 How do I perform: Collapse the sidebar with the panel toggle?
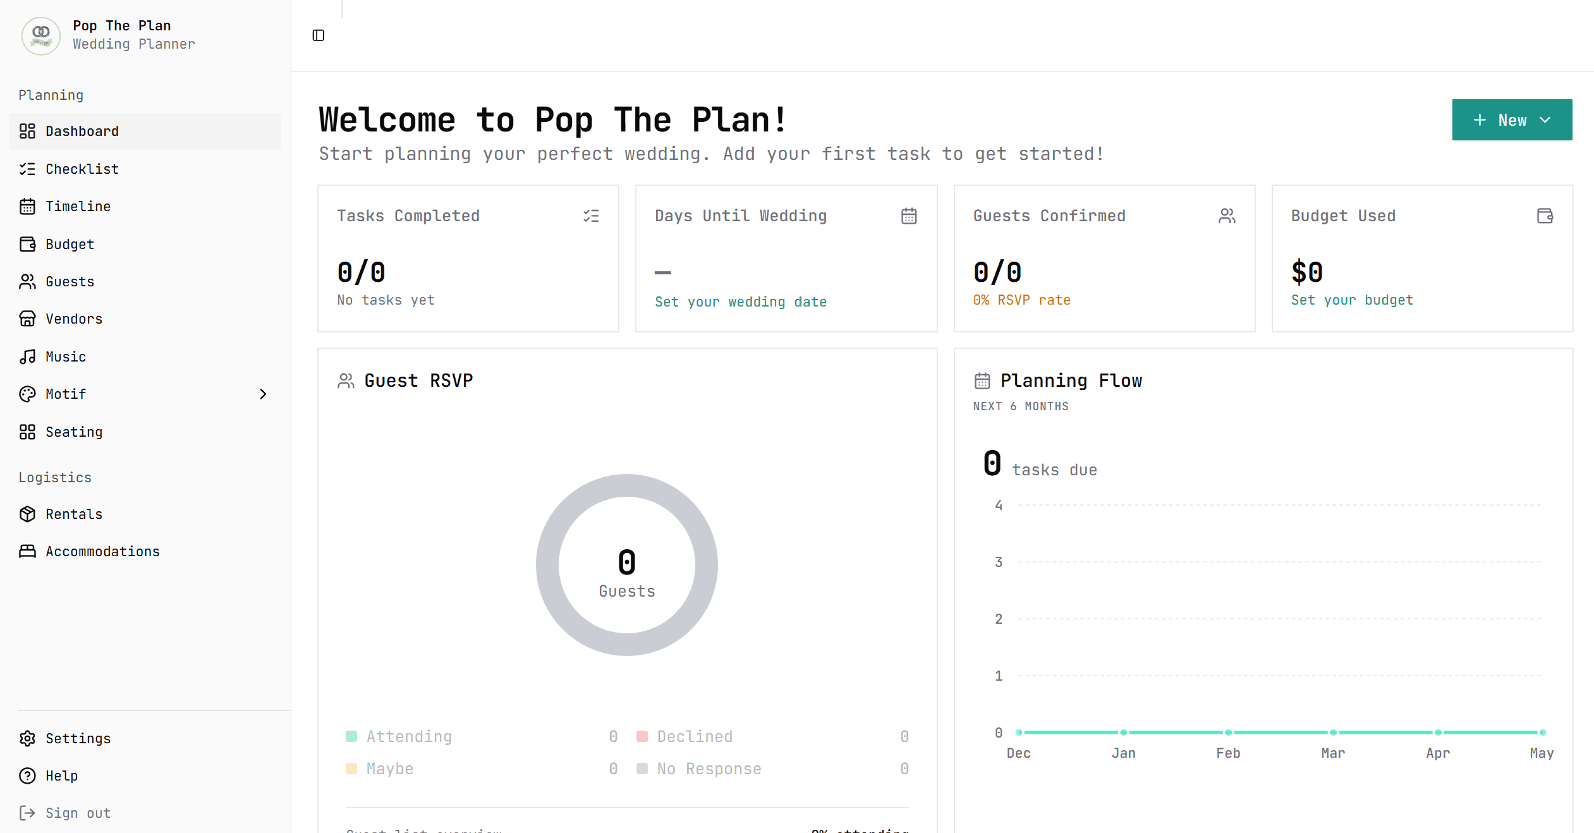[x=319, y=35]
